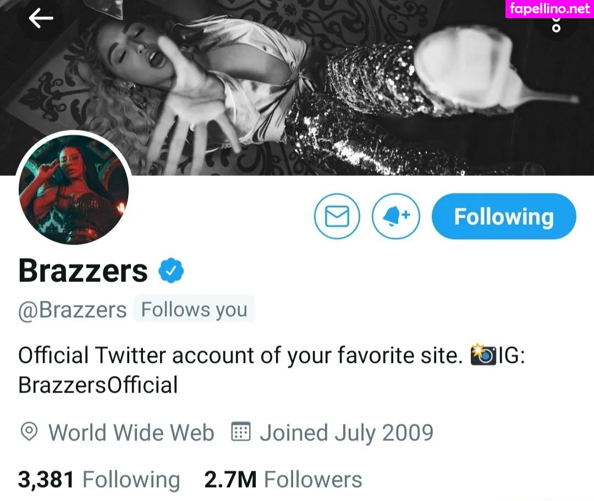Image resolution: width=594 pixels, height=501 pixels.
Task: Tap the Joined July 2009 text
Action: point(346,433)
